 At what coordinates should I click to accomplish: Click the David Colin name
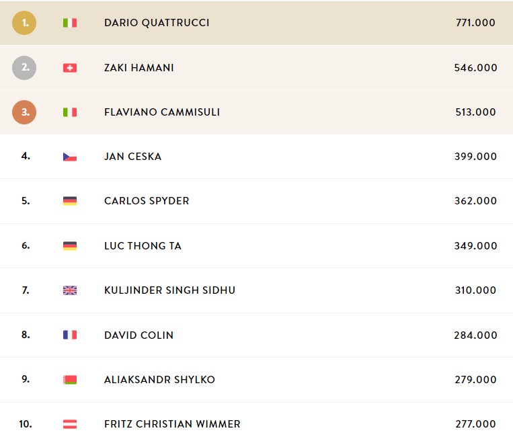click(139, 335)
